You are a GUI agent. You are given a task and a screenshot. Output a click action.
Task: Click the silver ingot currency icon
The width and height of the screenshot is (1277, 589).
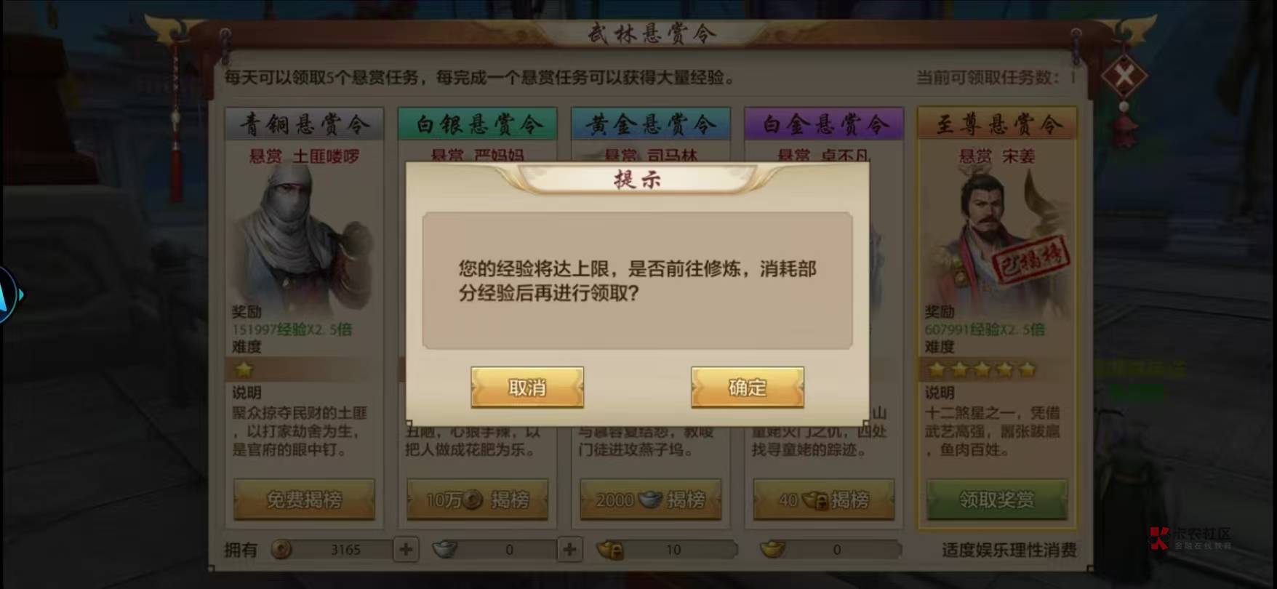click(x=445, y=550)
